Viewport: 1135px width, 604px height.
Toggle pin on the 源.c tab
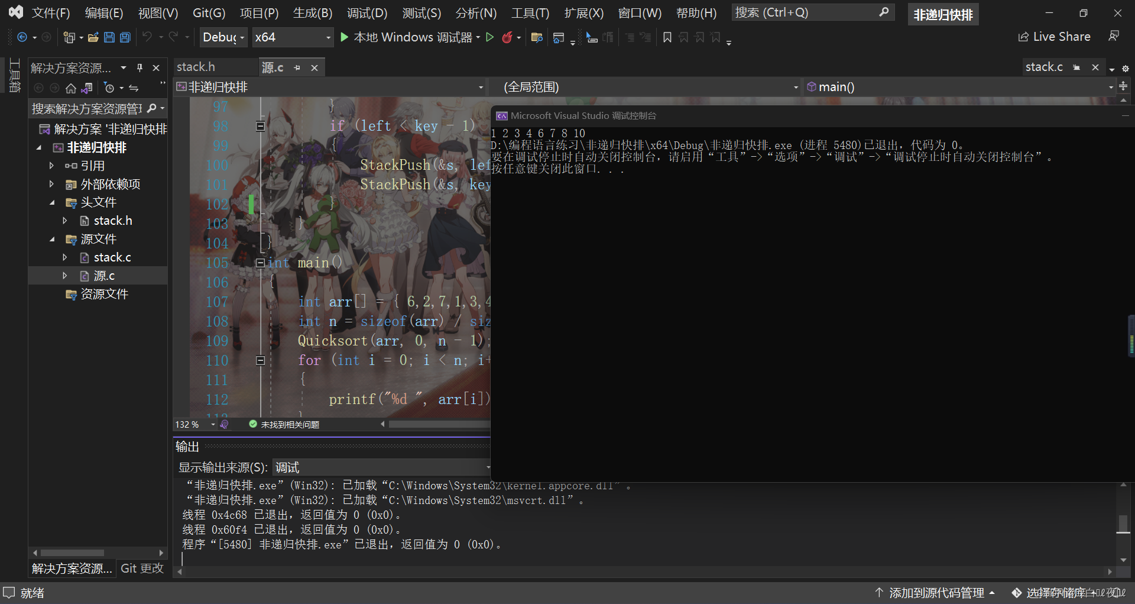coord(297,68)
